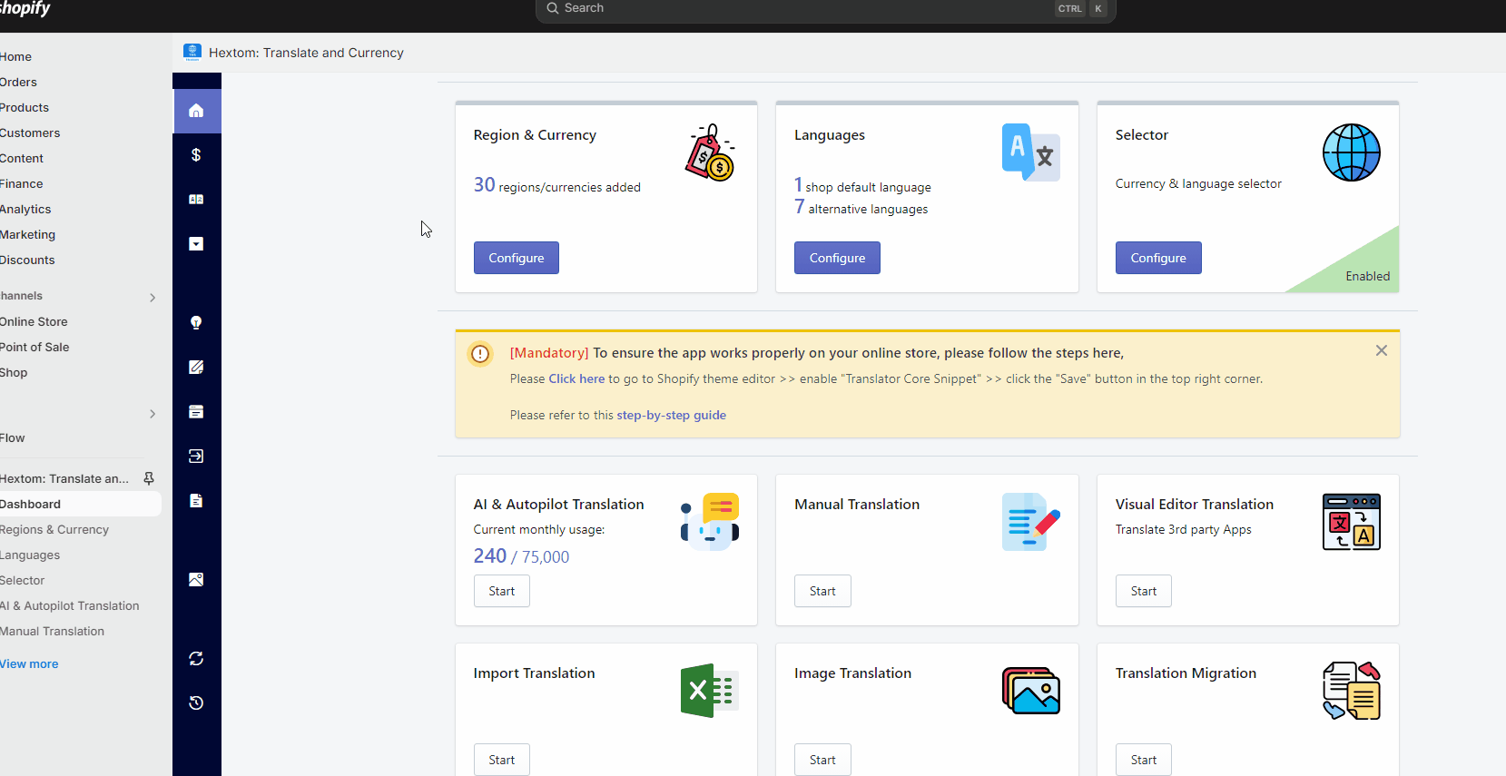Open the home icon in Hextom's dark sidebar
1506x776 pixels.
click(196, 111)
